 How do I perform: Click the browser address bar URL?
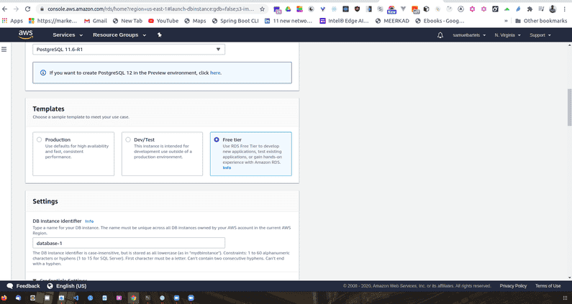[151, 9]
